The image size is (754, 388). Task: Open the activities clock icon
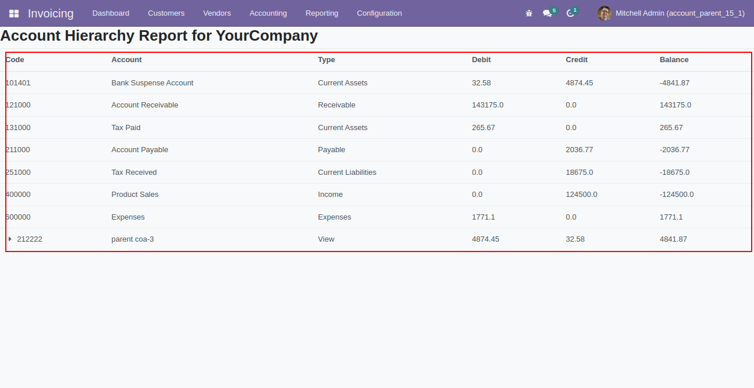tap(571, 13)
